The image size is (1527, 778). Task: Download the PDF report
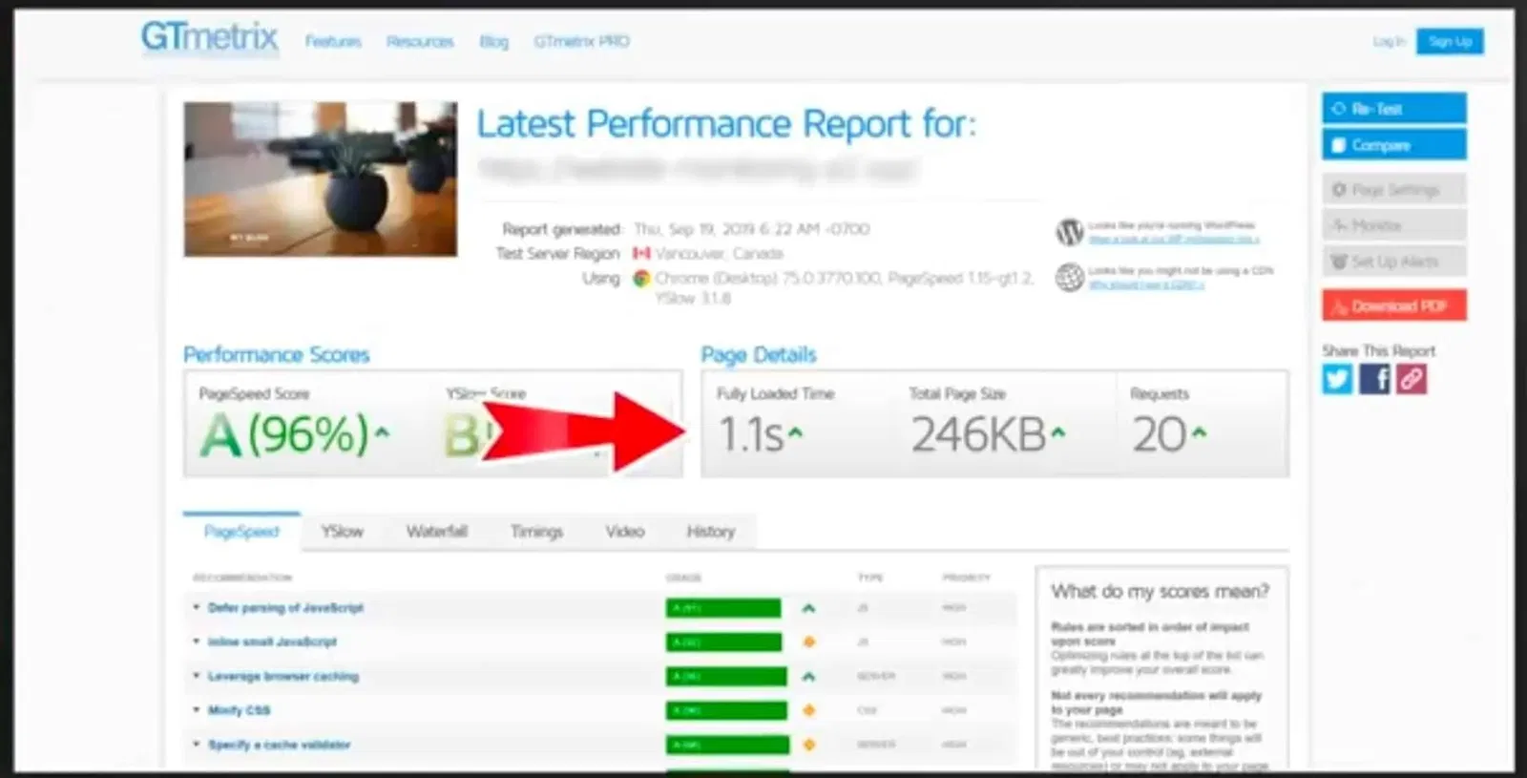tap(1393, 305)
